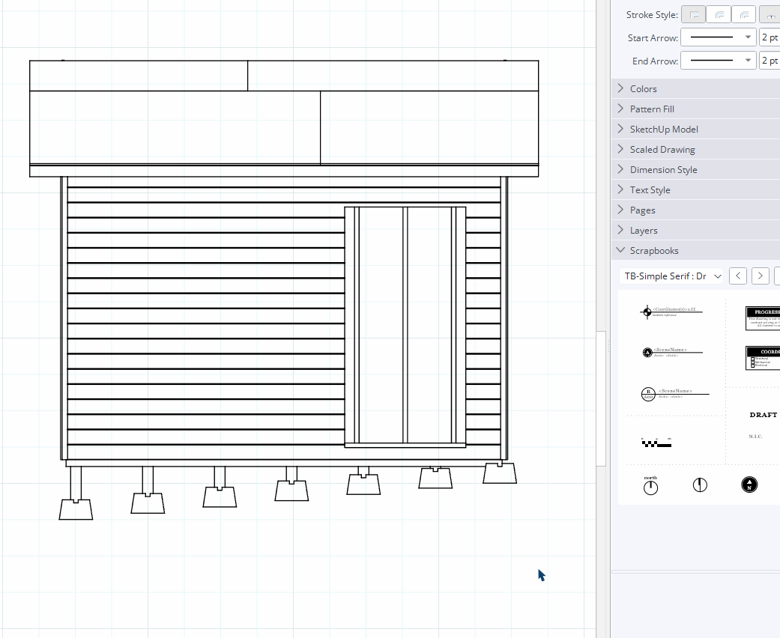Expand the Colors panel
This screenshot has width=780, height=638.
(643, 88)
